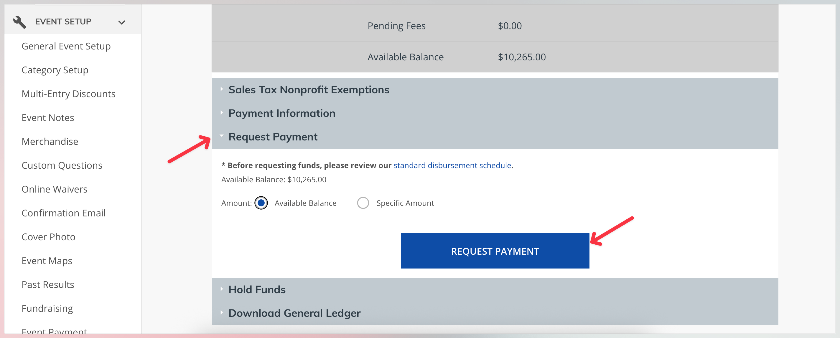840x338 pixels.
Task: Expand the Hold Funds section
Action: (495, 289)
